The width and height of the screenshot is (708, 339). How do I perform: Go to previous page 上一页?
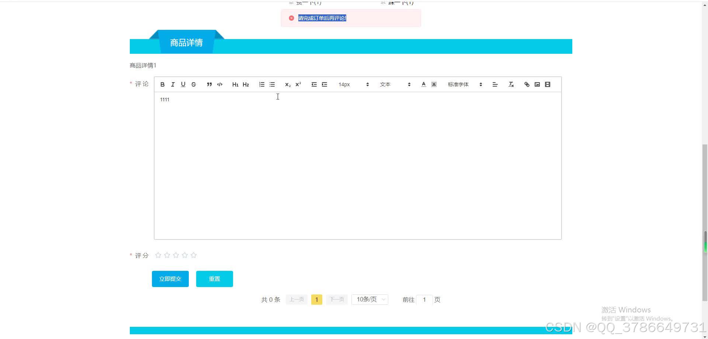[296, 300]
